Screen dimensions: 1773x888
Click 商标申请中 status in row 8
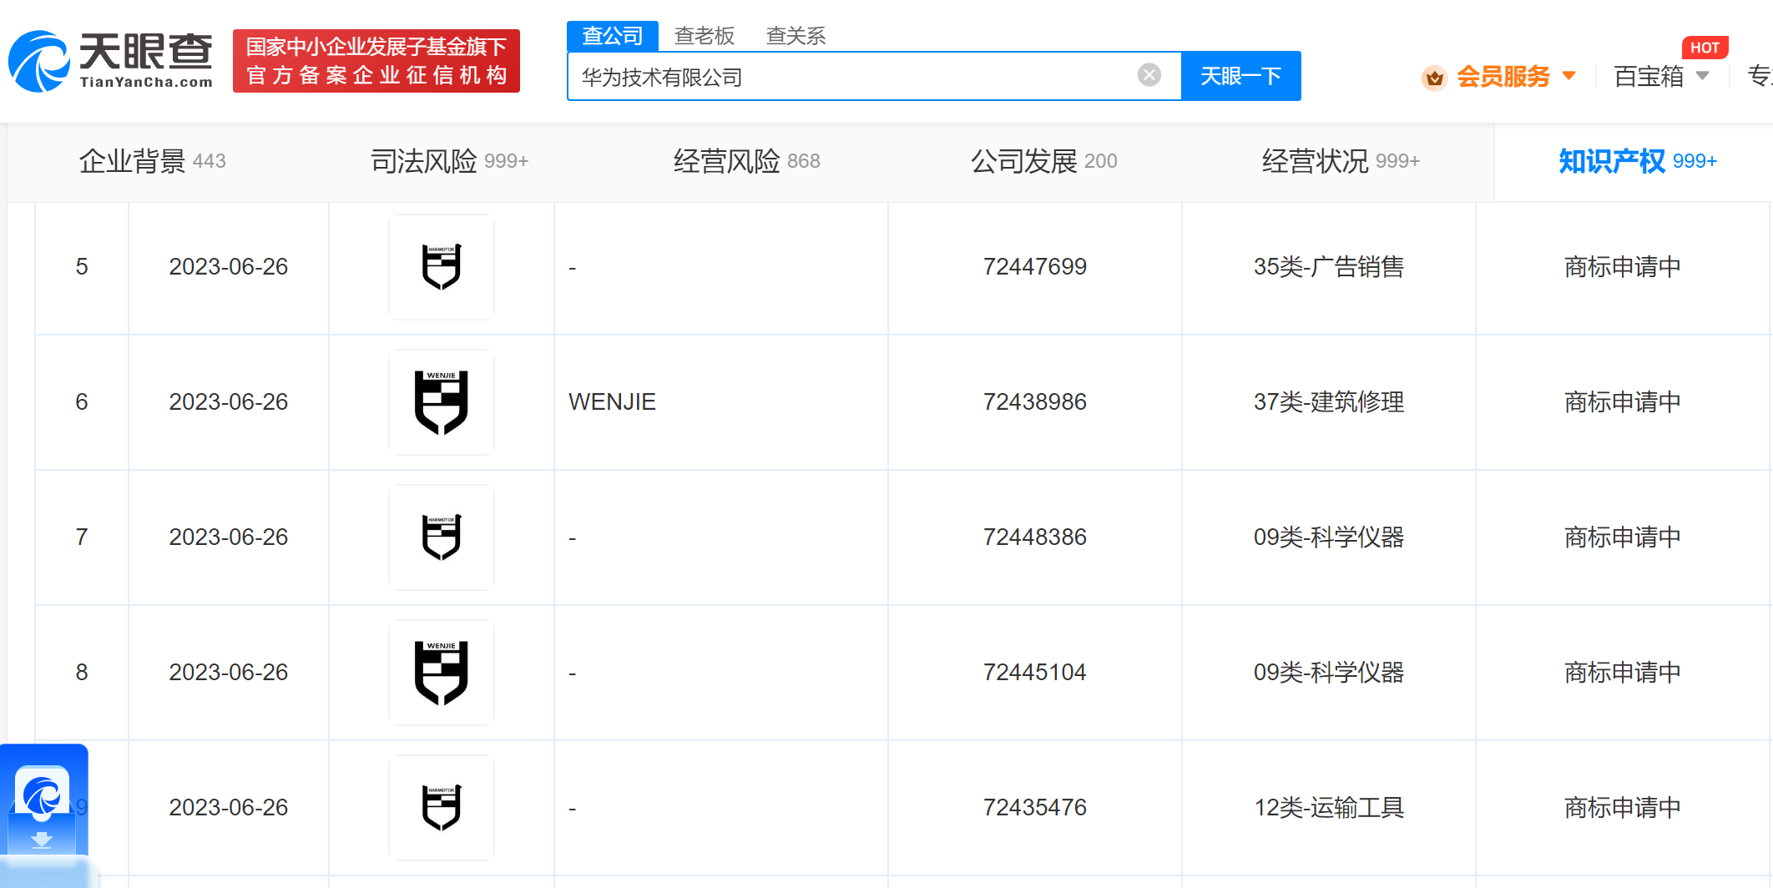(x=1623, y=673)
